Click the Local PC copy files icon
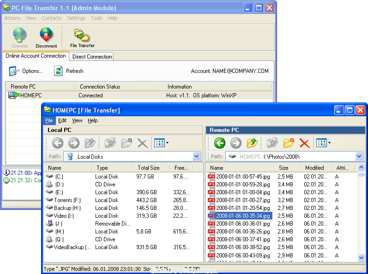The image size is (368, 274). (x=110, y=143)
